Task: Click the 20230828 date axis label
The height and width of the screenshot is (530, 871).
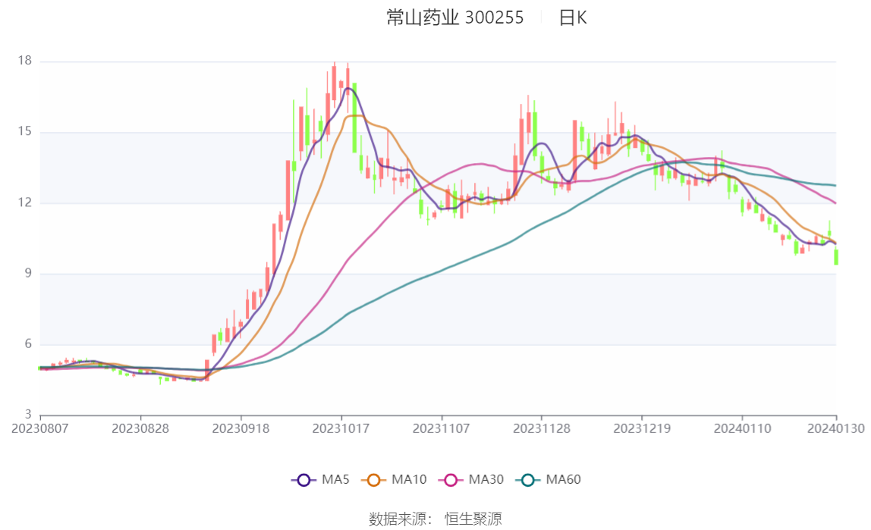Action: [140, 428]
